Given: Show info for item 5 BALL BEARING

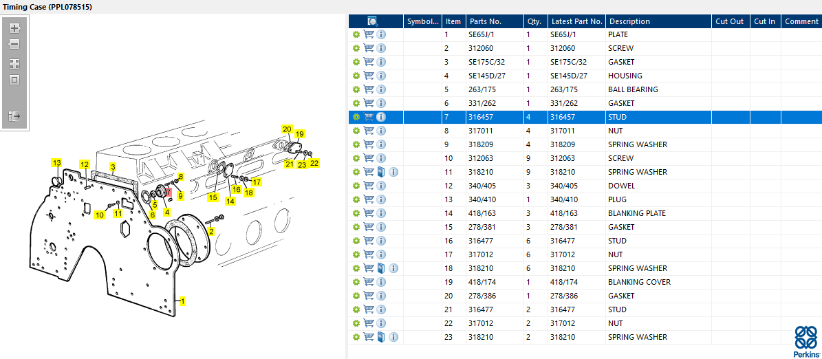Looking at the screenshot, I should pos(381,89).
